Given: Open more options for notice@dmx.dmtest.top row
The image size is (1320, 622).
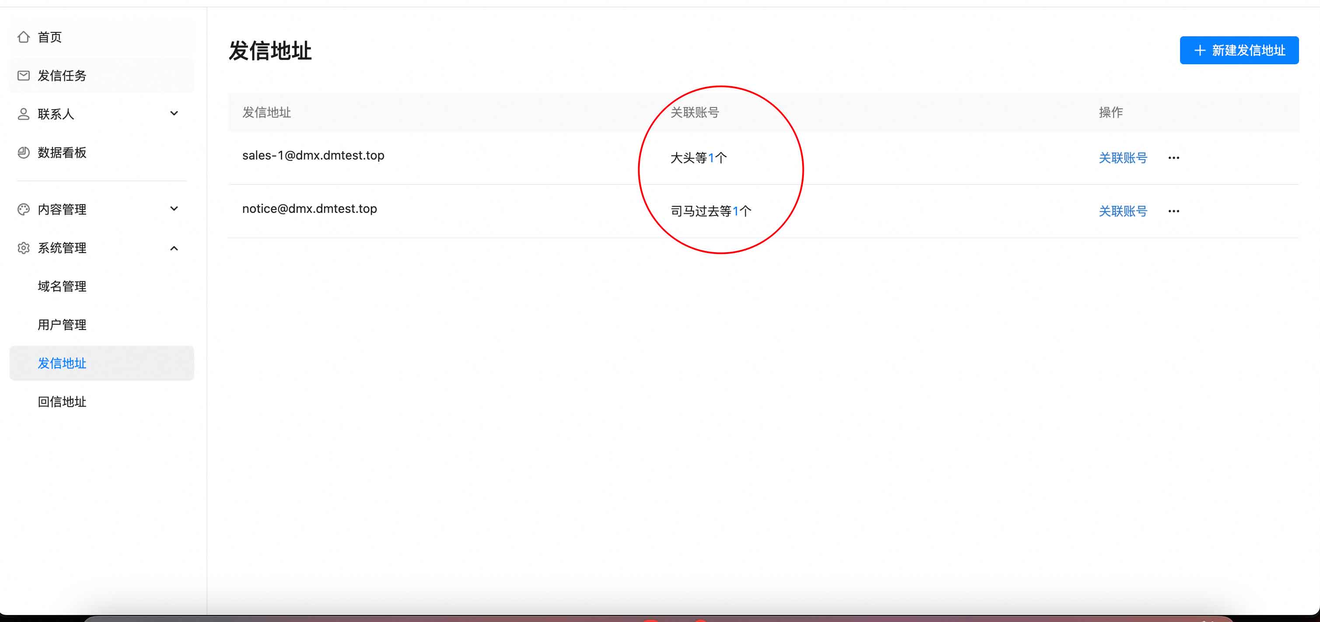Looking at the screenshot, I should (x=1173, y=211).
